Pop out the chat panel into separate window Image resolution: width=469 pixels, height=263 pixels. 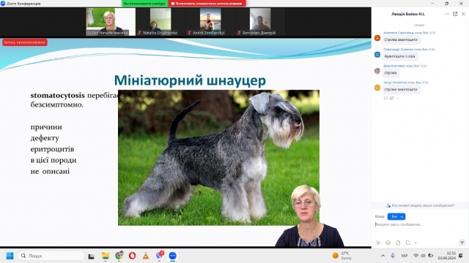point(455,14)
